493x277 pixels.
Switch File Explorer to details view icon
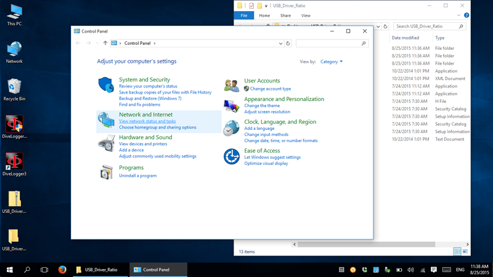[457, 251]
